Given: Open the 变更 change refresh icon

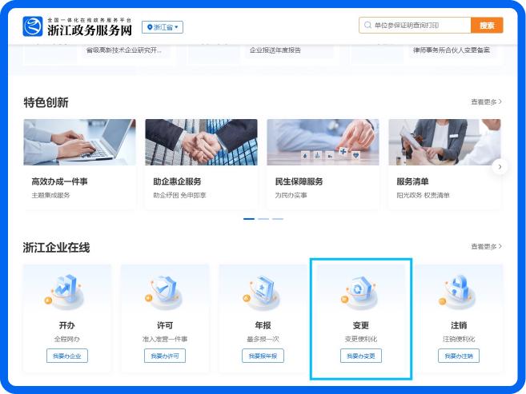Looking at the screenshot, I should coord(360,293).
